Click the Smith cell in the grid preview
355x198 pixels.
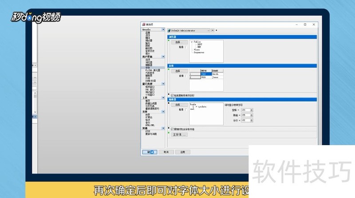[217, 74]
